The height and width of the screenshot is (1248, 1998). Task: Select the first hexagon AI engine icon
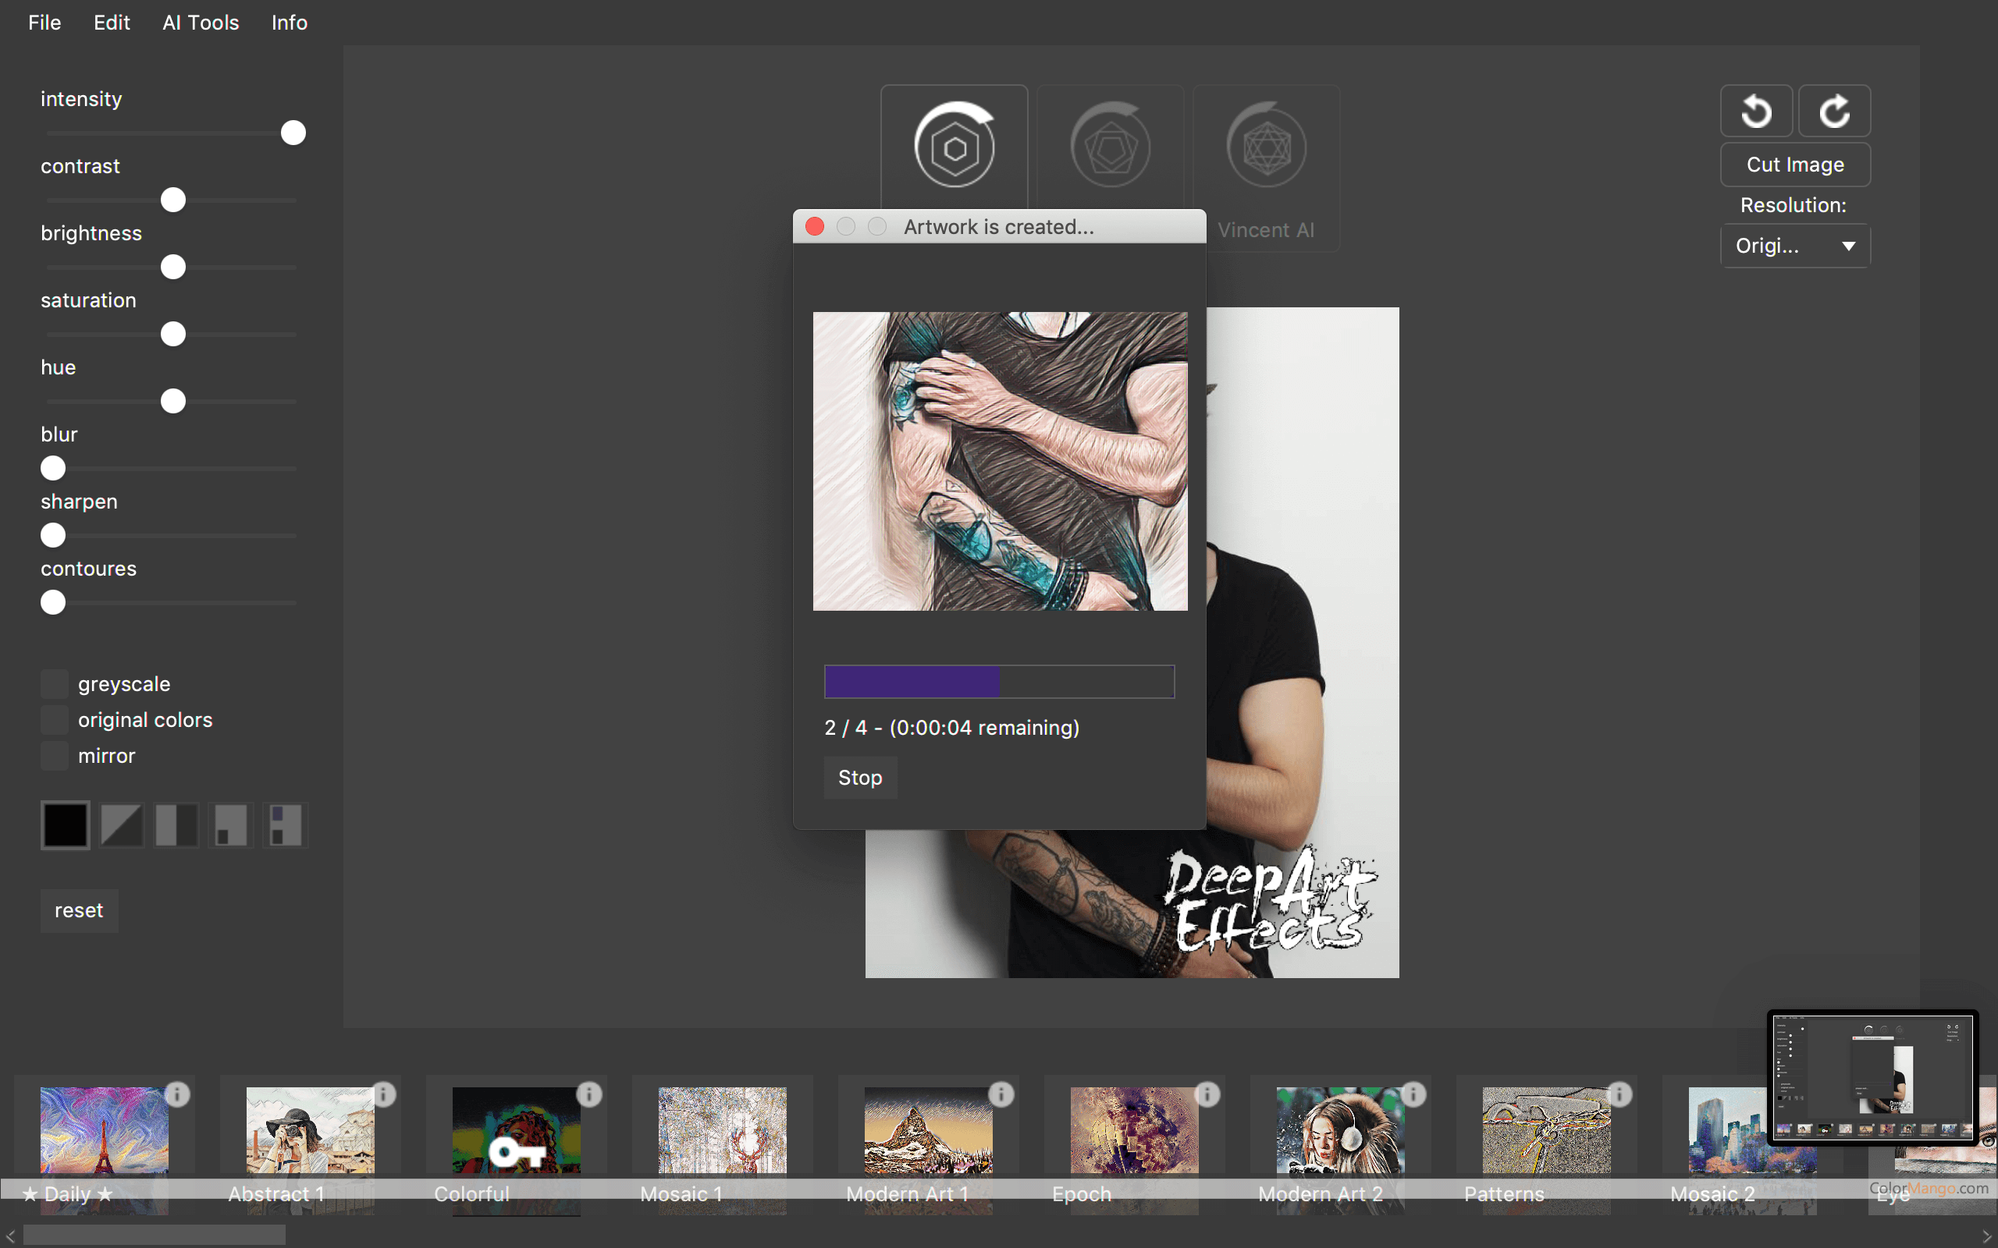point(955,147)
